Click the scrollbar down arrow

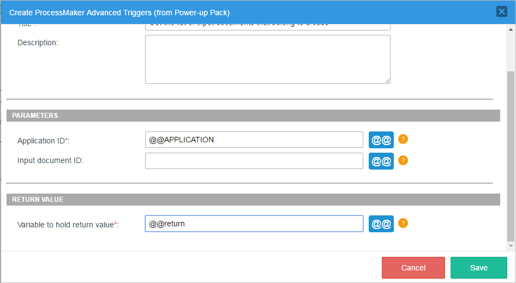pyautogui.click(x=511, y=246)
